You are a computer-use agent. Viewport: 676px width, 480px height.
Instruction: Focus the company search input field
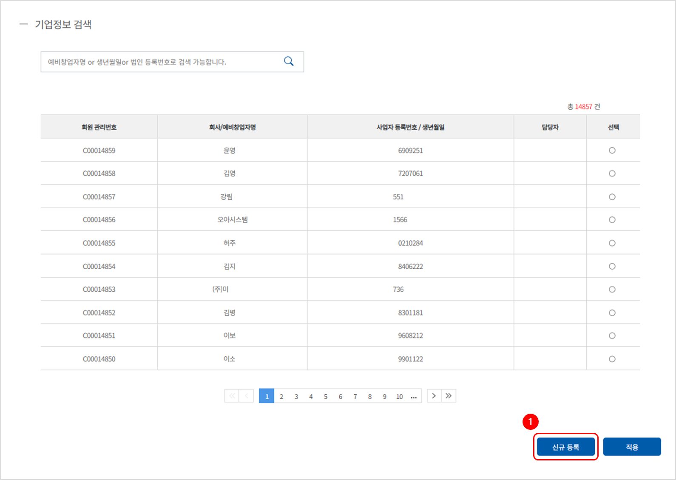point(162,62)
